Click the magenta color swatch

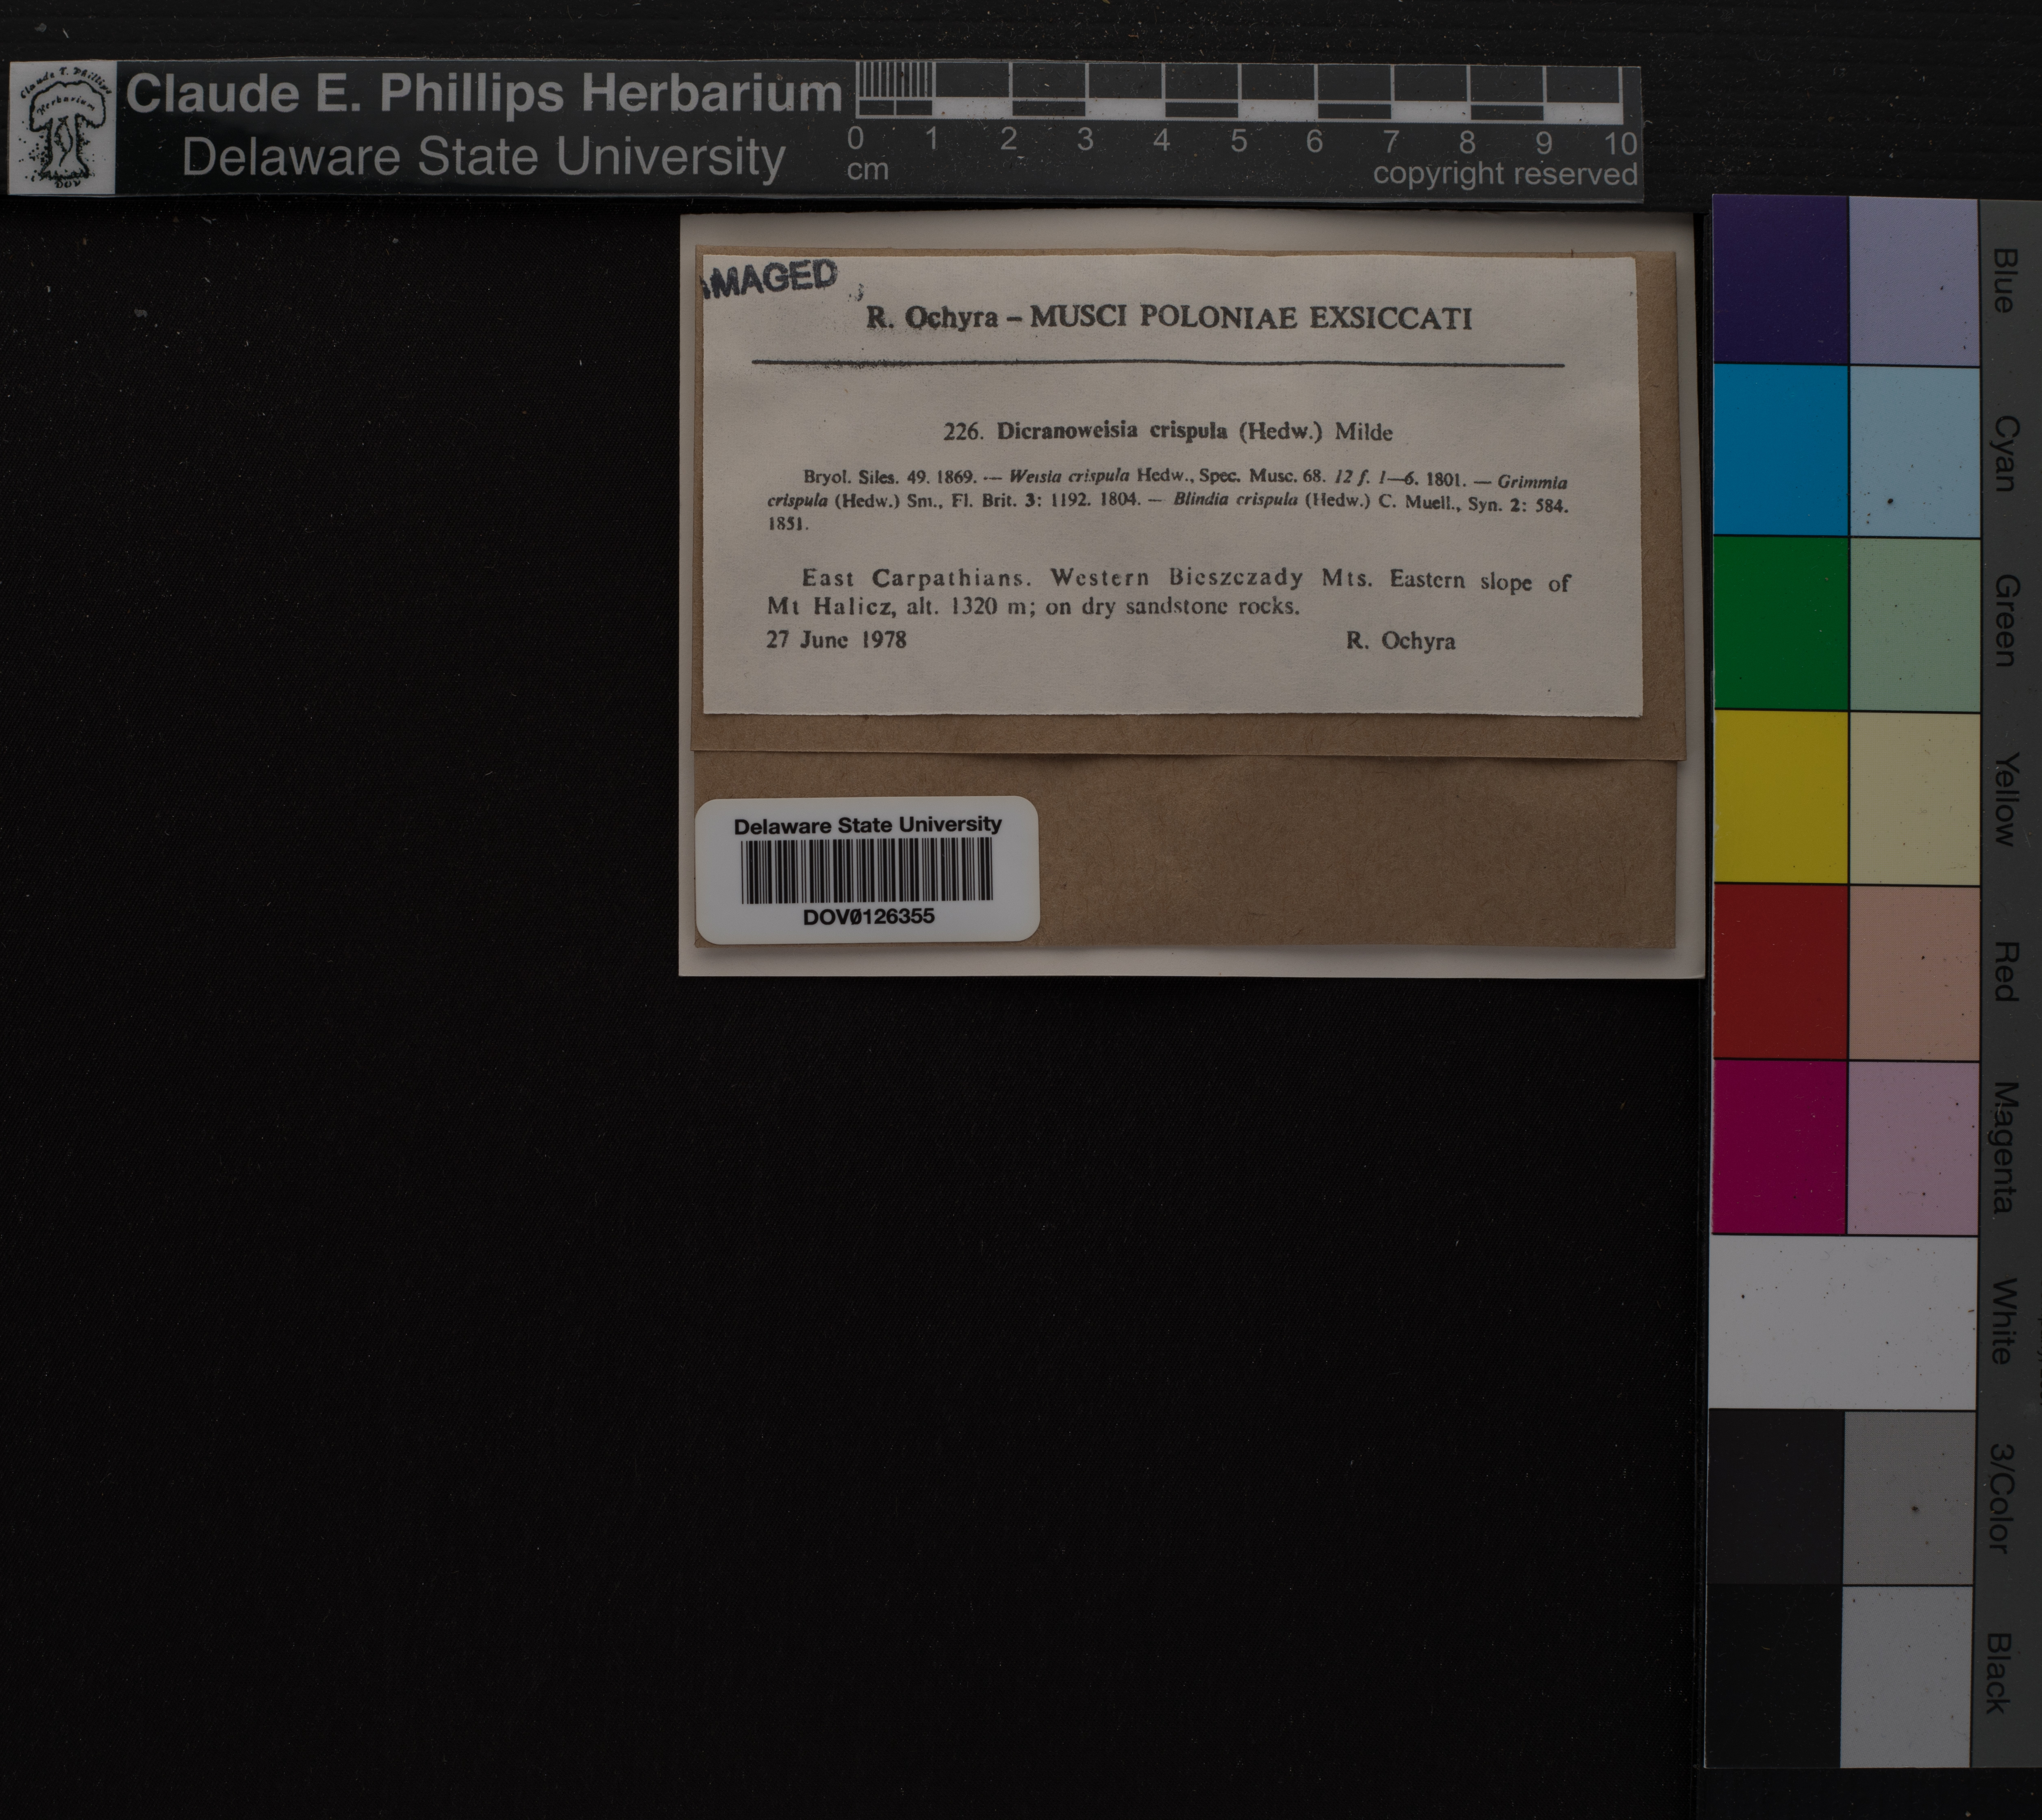1780,1146
